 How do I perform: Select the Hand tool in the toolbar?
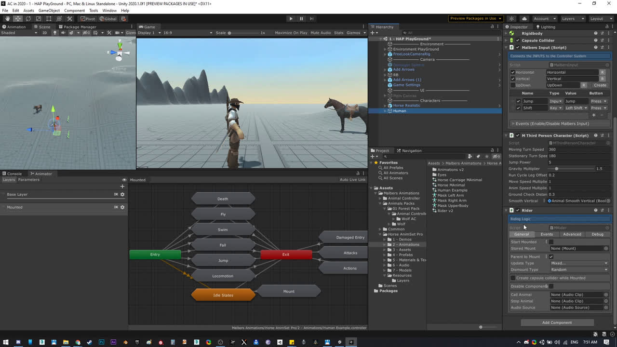7,19
